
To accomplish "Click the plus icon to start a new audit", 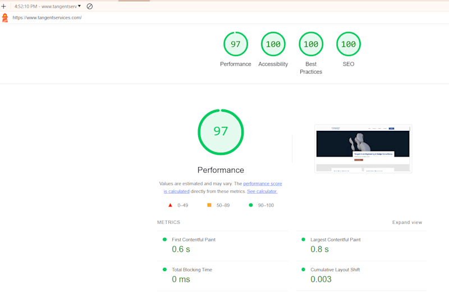I will coord(3,6).
